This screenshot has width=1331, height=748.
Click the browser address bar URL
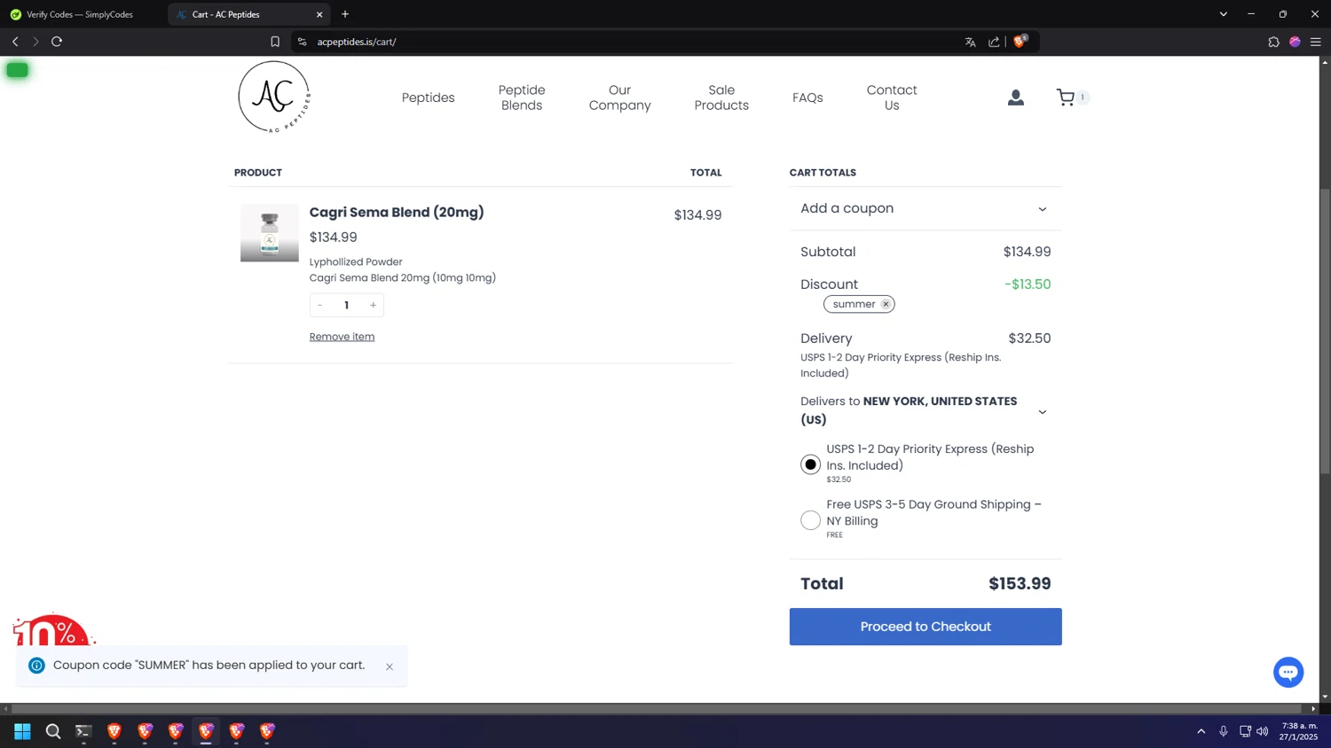(x=357, y=42)
